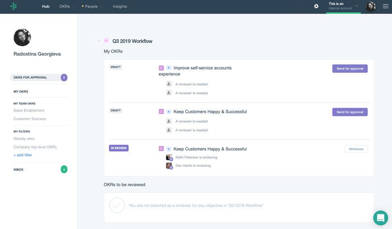The width and height of the screenshot is (392, 229).
Task: Click Keith Paterson's reviewer avatar
Action: [x=169, y=157]
